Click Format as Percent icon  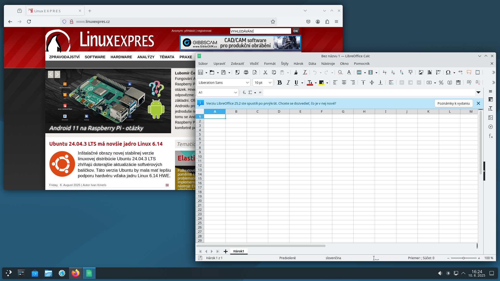click(x=441, y=83)
